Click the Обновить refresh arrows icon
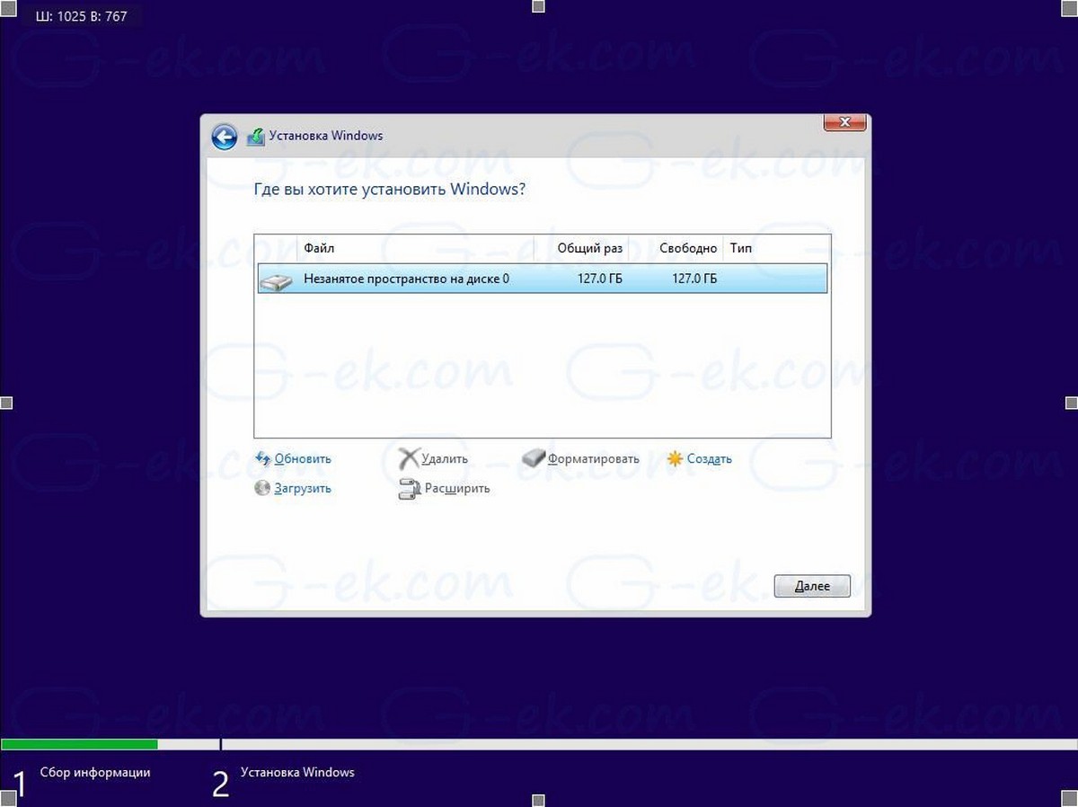Viewport: 1078px width, 807px height. click(x=263, y=458)
